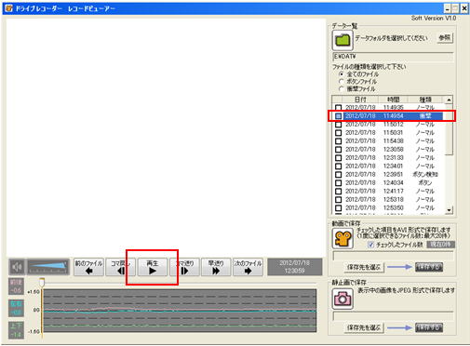Click the 参照 browse button
The width and height of the screenshot is (470, 346).
[445, 38]
